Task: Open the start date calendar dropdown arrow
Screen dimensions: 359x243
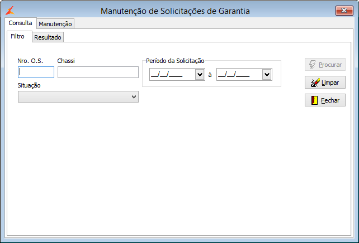Action: tap(200, 75)
